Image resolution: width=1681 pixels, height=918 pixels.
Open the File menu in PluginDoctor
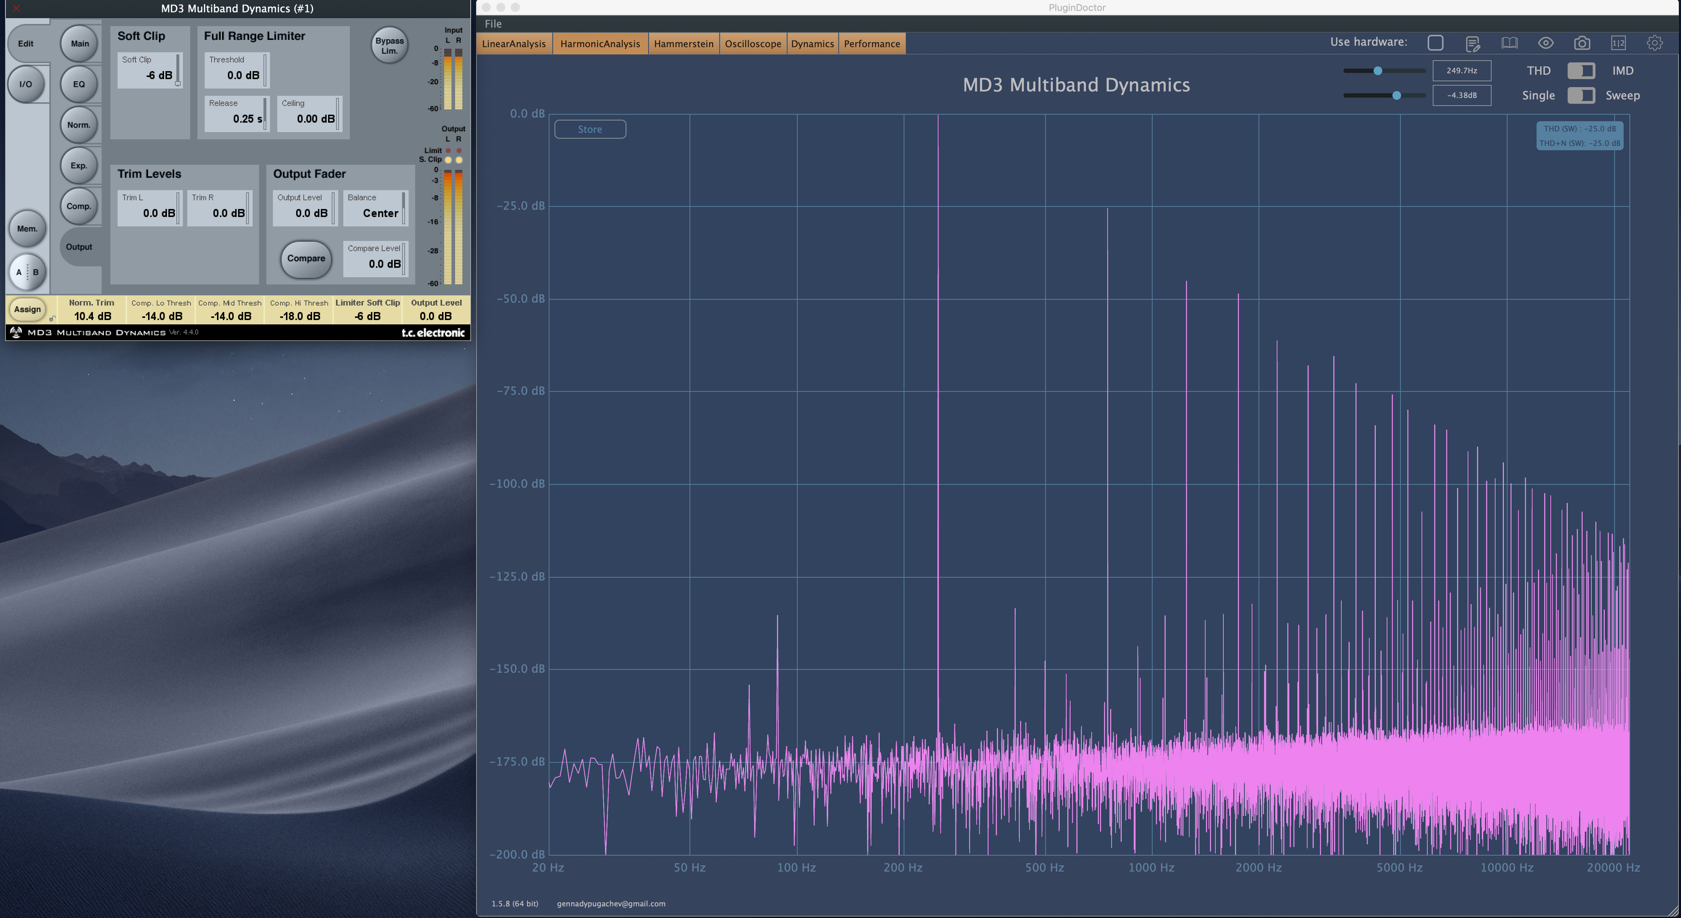coord(493,24)
